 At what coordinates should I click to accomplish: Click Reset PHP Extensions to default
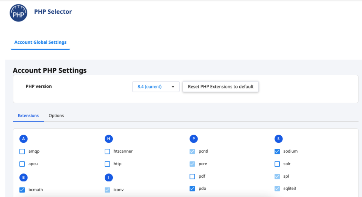click(x=221, y=87)
